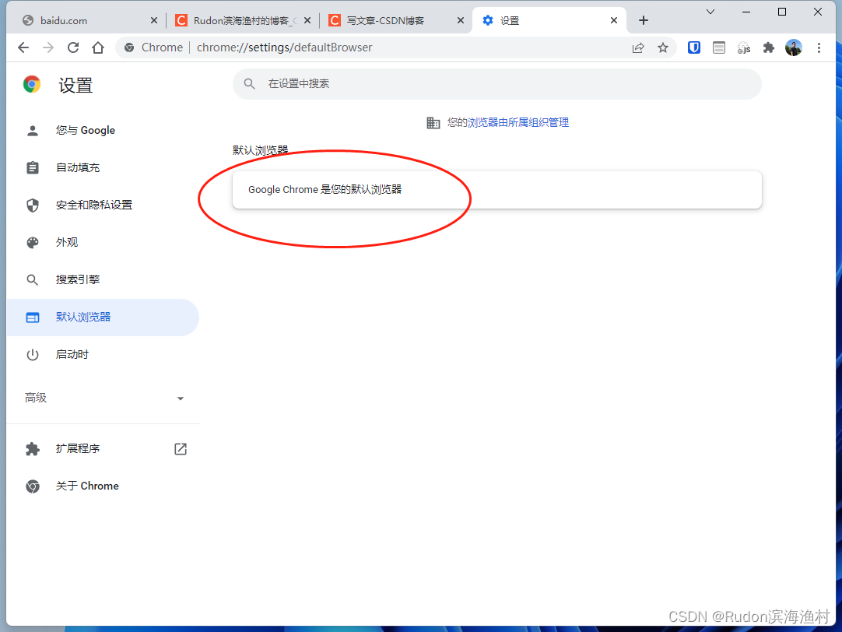Switch to Rudon滨海渔村的博客 tab
The image size is (842, 632).
243,20
